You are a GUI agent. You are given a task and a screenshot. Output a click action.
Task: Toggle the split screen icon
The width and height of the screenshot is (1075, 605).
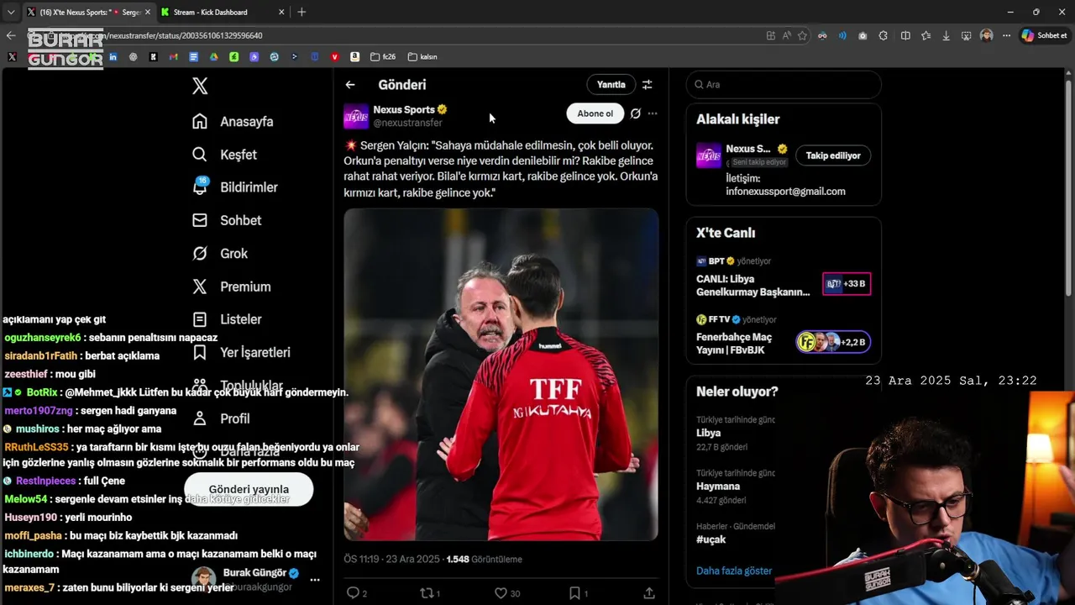905,35
